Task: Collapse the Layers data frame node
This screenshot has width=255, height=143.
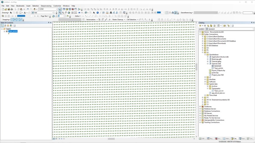Action: [x=2, y=29]
